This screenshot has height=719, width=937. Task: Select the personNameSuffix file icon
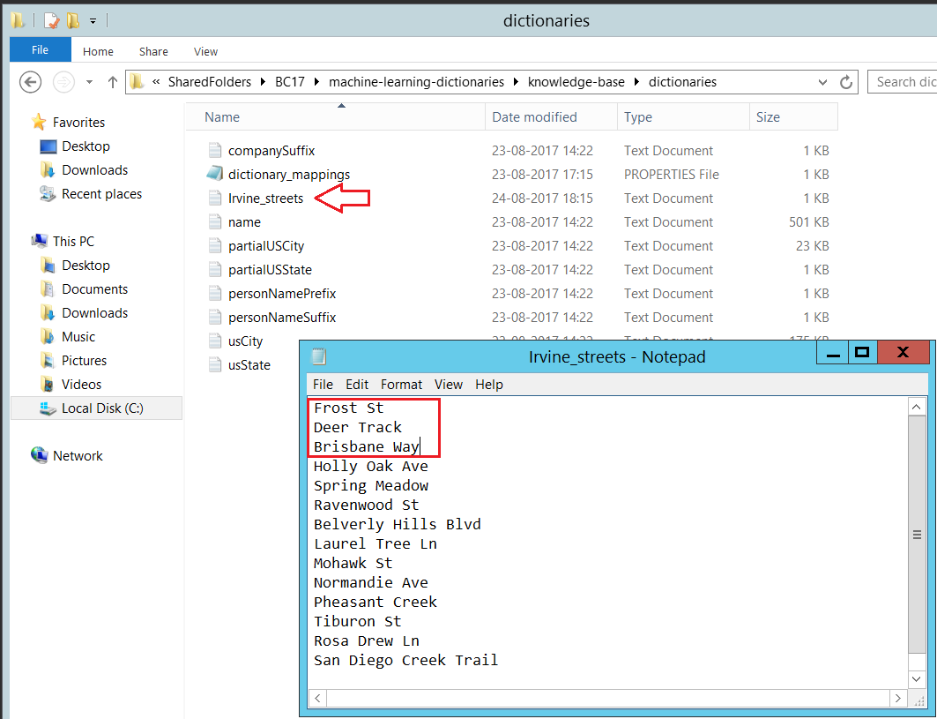[x=215, y=318]
